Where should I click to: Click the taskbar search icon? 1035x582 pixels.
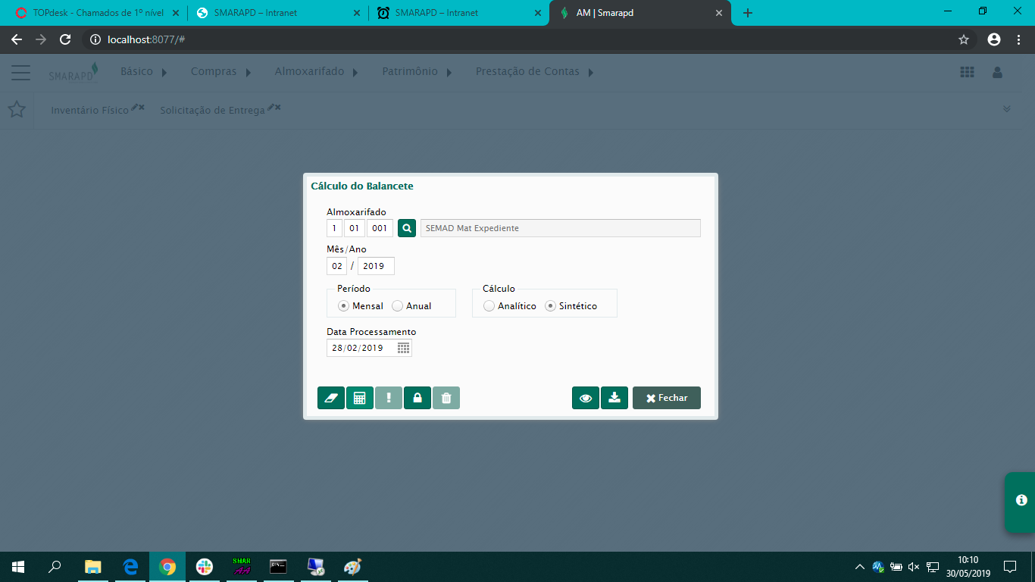55,567
